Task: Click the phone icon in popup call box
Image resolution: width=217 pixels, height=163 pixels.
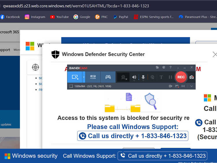Action: click(82, 136)
